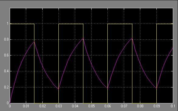The height and width of the screenshot is (111, 178).
Task: Click the y-axis label 0.8
Action: [6, 39]
